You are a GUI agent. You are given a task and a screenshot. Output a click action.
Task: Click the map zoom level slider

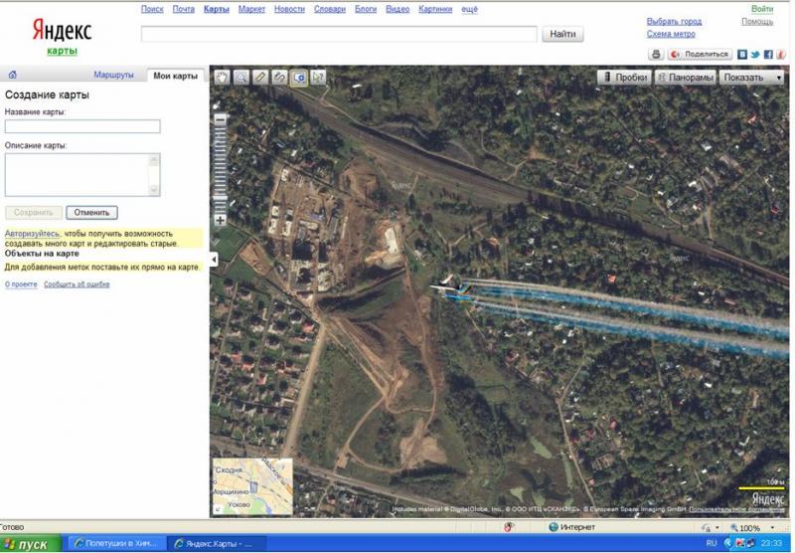221,169
